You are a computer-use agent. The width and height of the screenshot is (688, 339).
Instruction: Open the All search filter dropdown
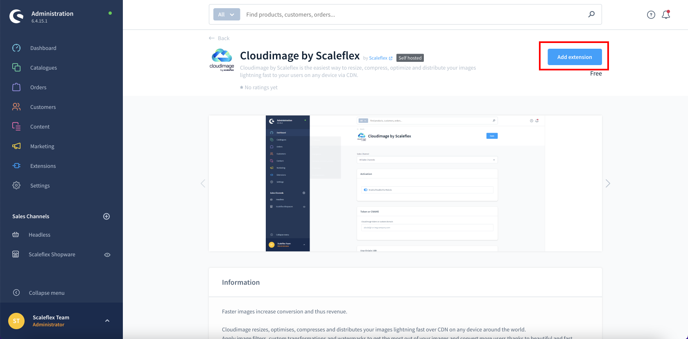226,14
